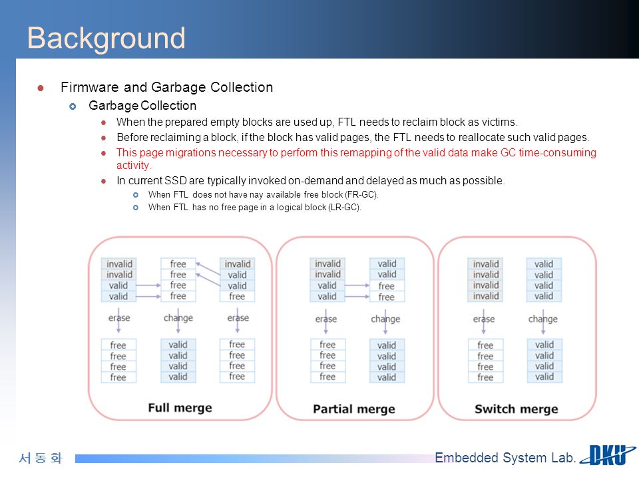Click the "Garbage Collection" sub-heading
The image size is (639, 479).
tap(142, 106)
